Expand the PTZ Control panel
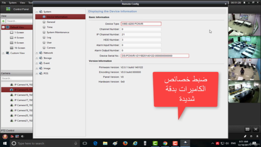The width and height of the screenshot is (261, 147). (17, 131)
